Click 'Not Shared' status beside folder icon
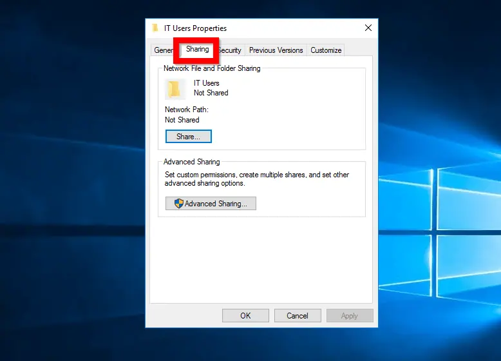Screen dimensions: 501x361 (211, 93)
